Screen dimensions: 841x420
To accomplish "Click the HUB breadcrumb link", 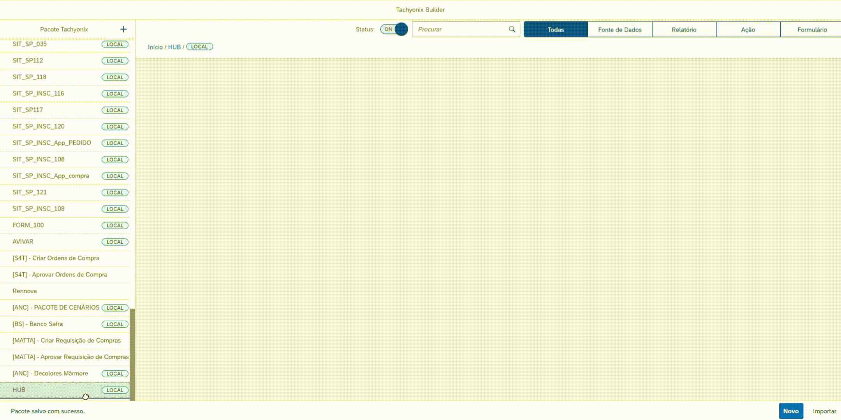I will pos(174,47).
